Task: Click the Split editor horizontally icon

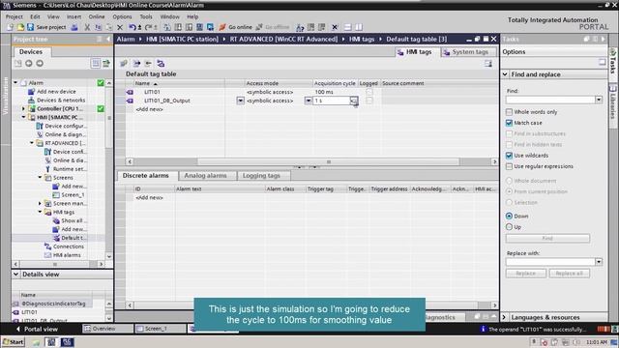Action: [348, 27]
